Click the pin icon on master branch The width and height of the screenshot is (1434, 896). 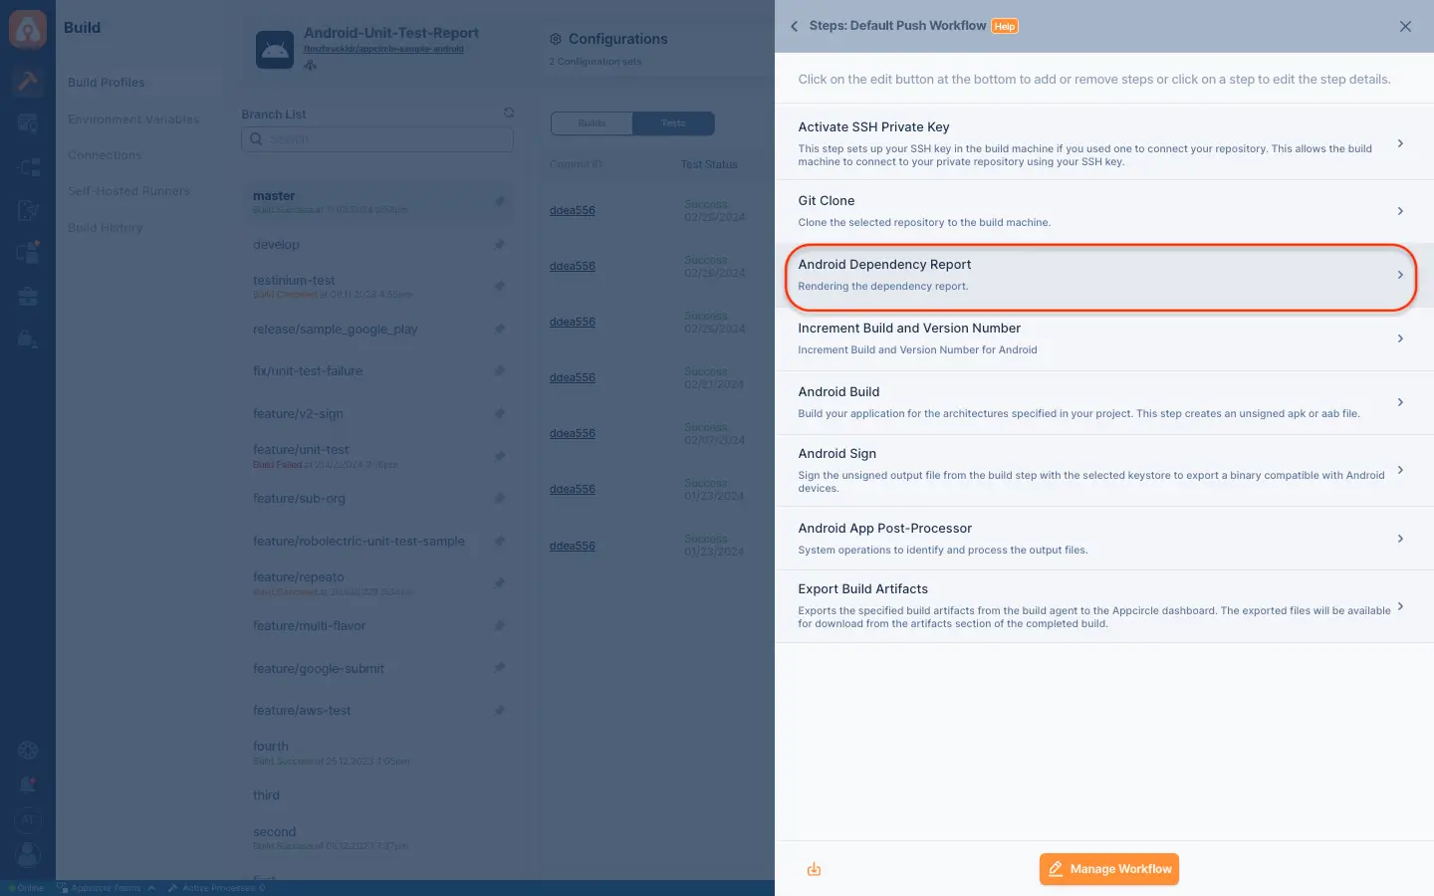[500, 201]
